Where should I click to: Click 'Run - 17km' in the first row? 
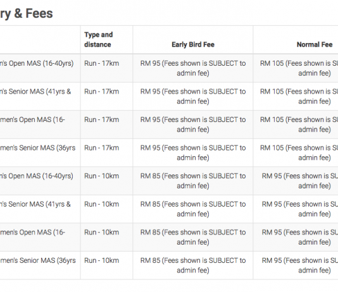101,63
